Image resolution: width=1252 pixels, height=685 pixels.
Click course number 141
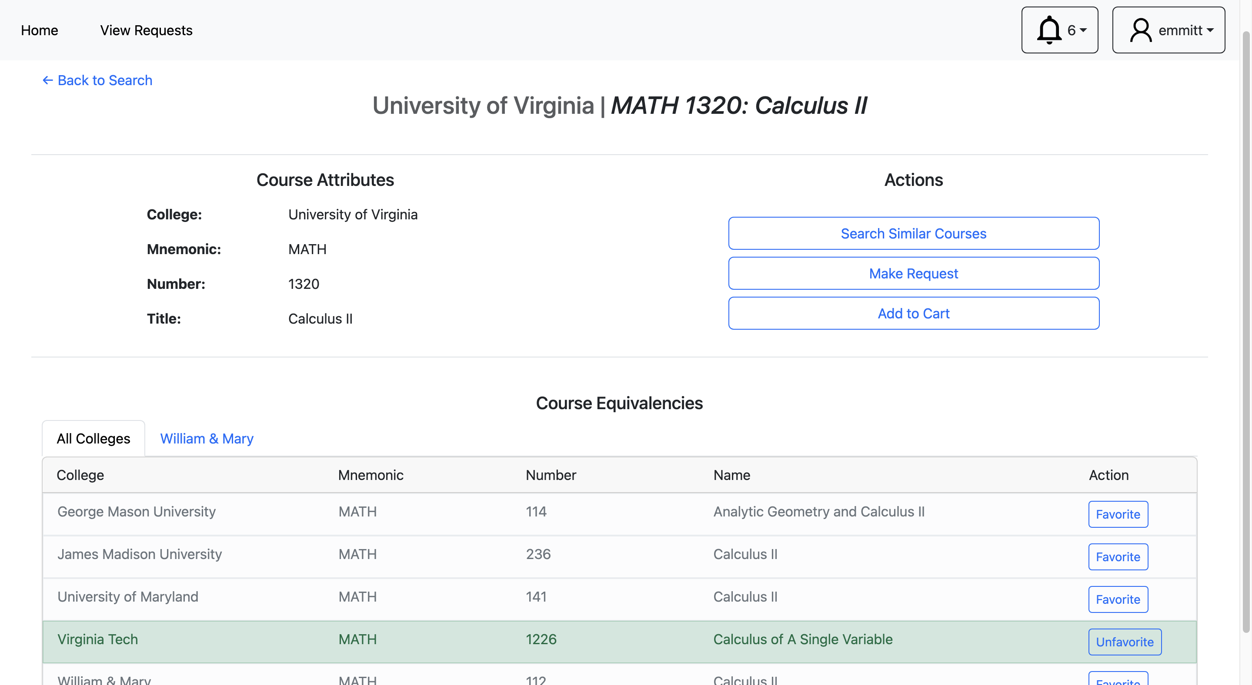pos(536,597)
